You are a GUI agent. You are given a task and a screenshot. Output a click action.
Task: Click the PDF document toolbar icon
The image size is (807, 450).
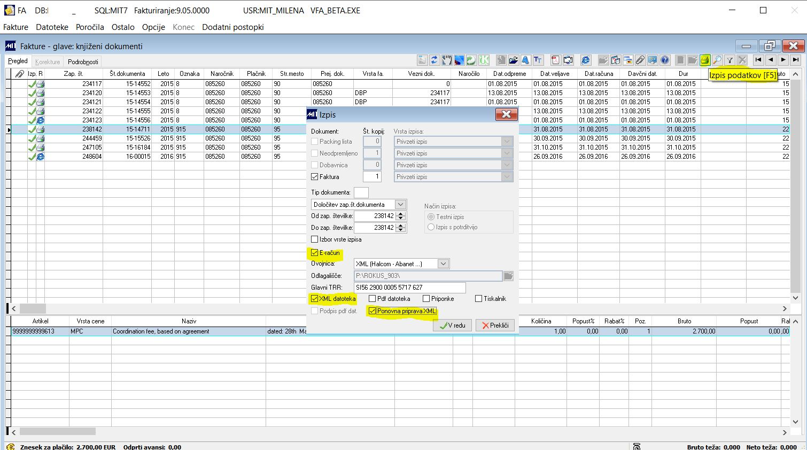coord(556,60)
